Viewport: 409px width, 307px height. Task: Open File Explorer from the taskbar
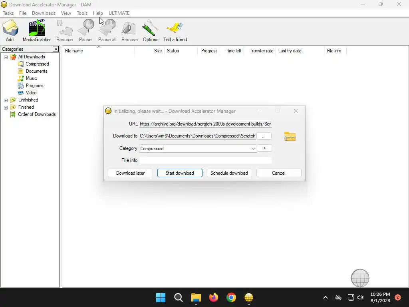[196, 297]
